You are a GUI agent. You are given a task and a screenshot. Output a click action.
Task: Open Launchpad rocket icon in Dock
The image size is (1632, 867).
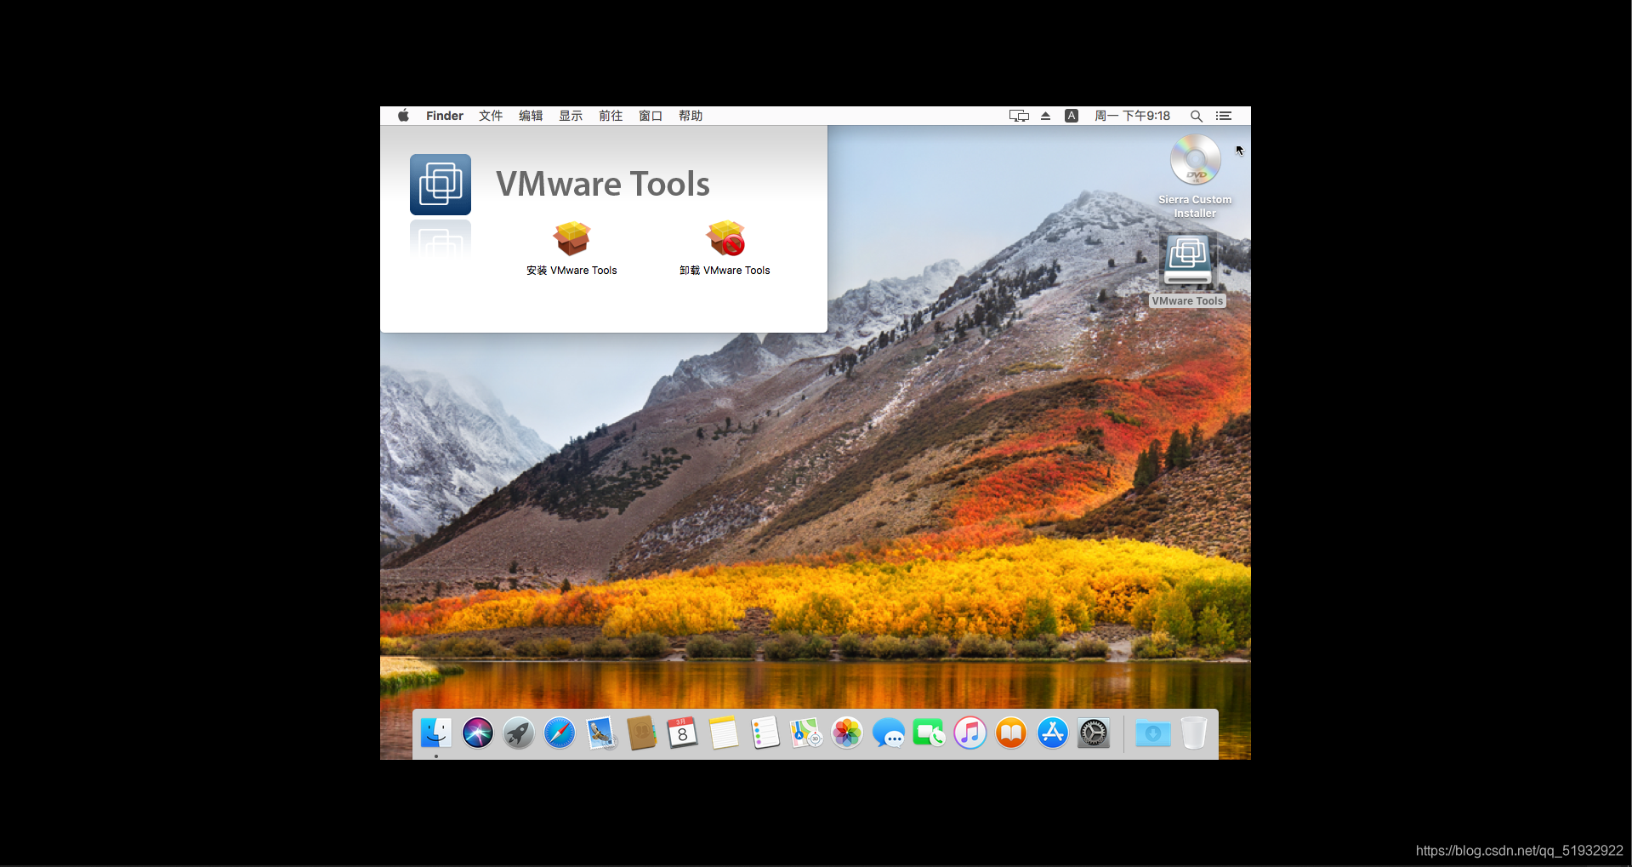click(519, 733)
